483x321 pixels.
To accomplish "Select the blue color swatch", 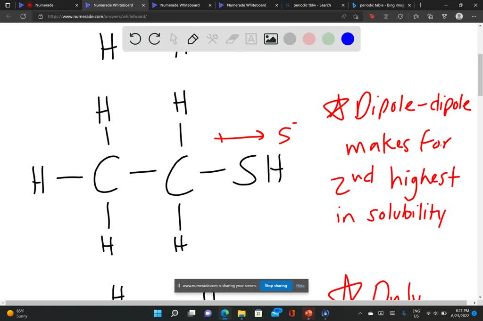I will pyautogui.click(x=348, y=39).
